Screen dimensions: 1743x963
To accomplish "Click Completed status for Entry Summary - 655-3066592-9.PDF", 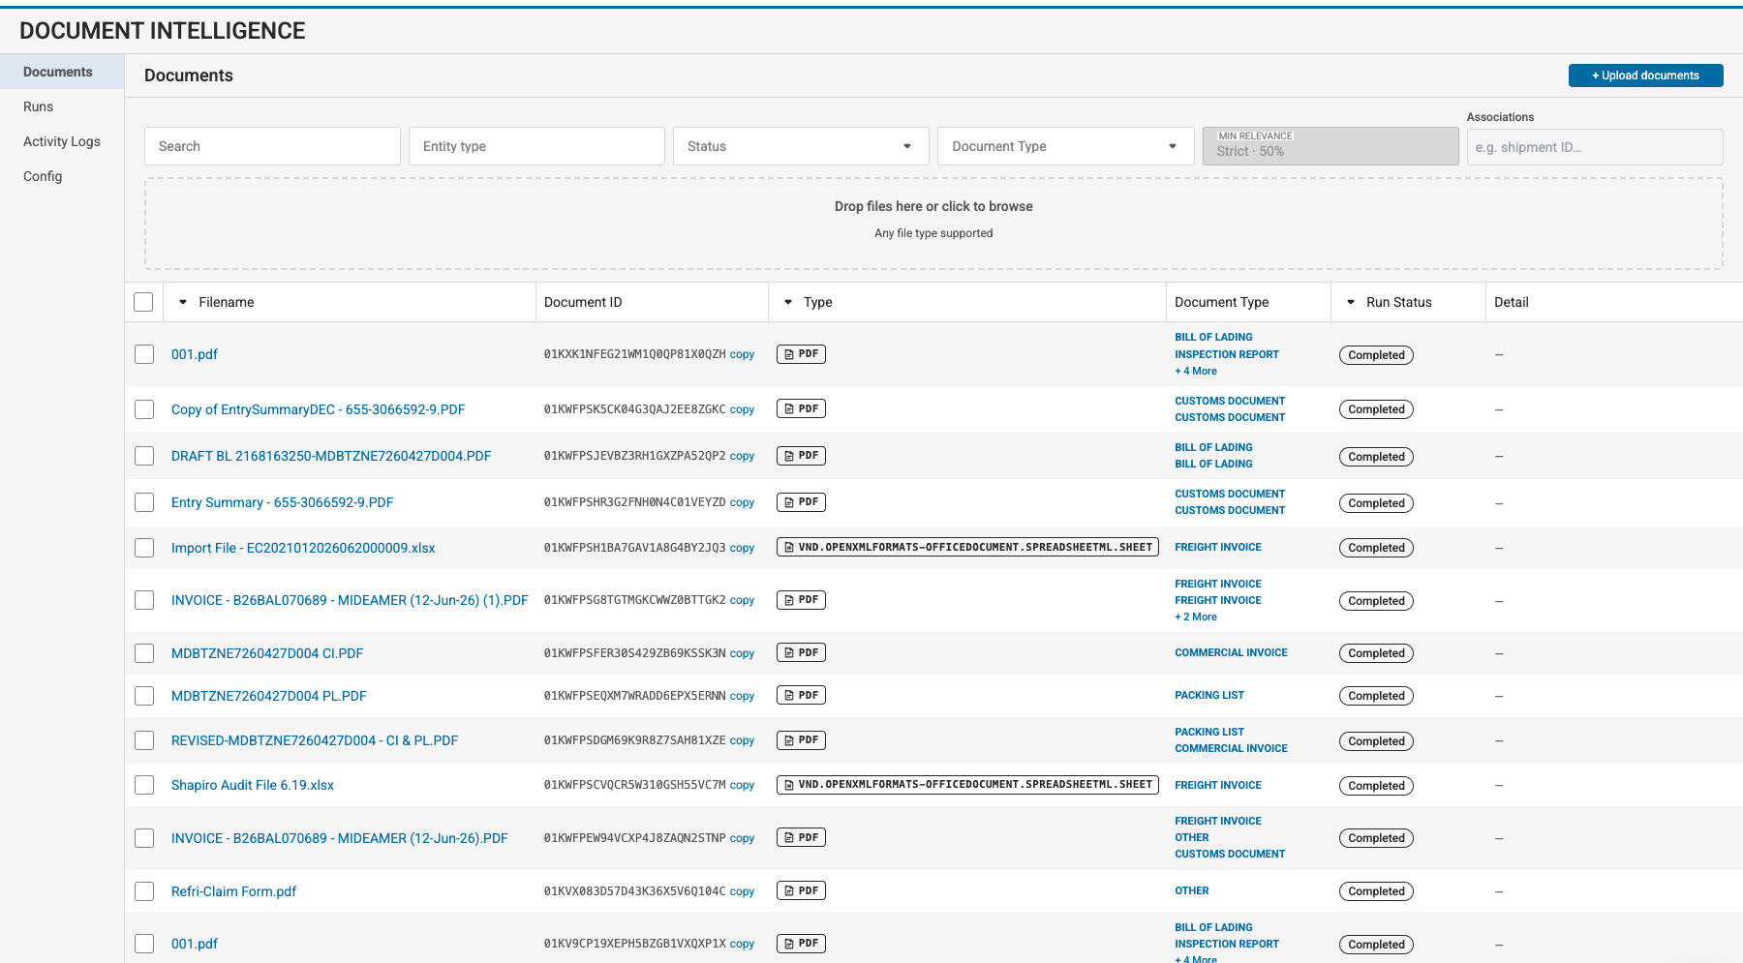I will point(1376,503).
